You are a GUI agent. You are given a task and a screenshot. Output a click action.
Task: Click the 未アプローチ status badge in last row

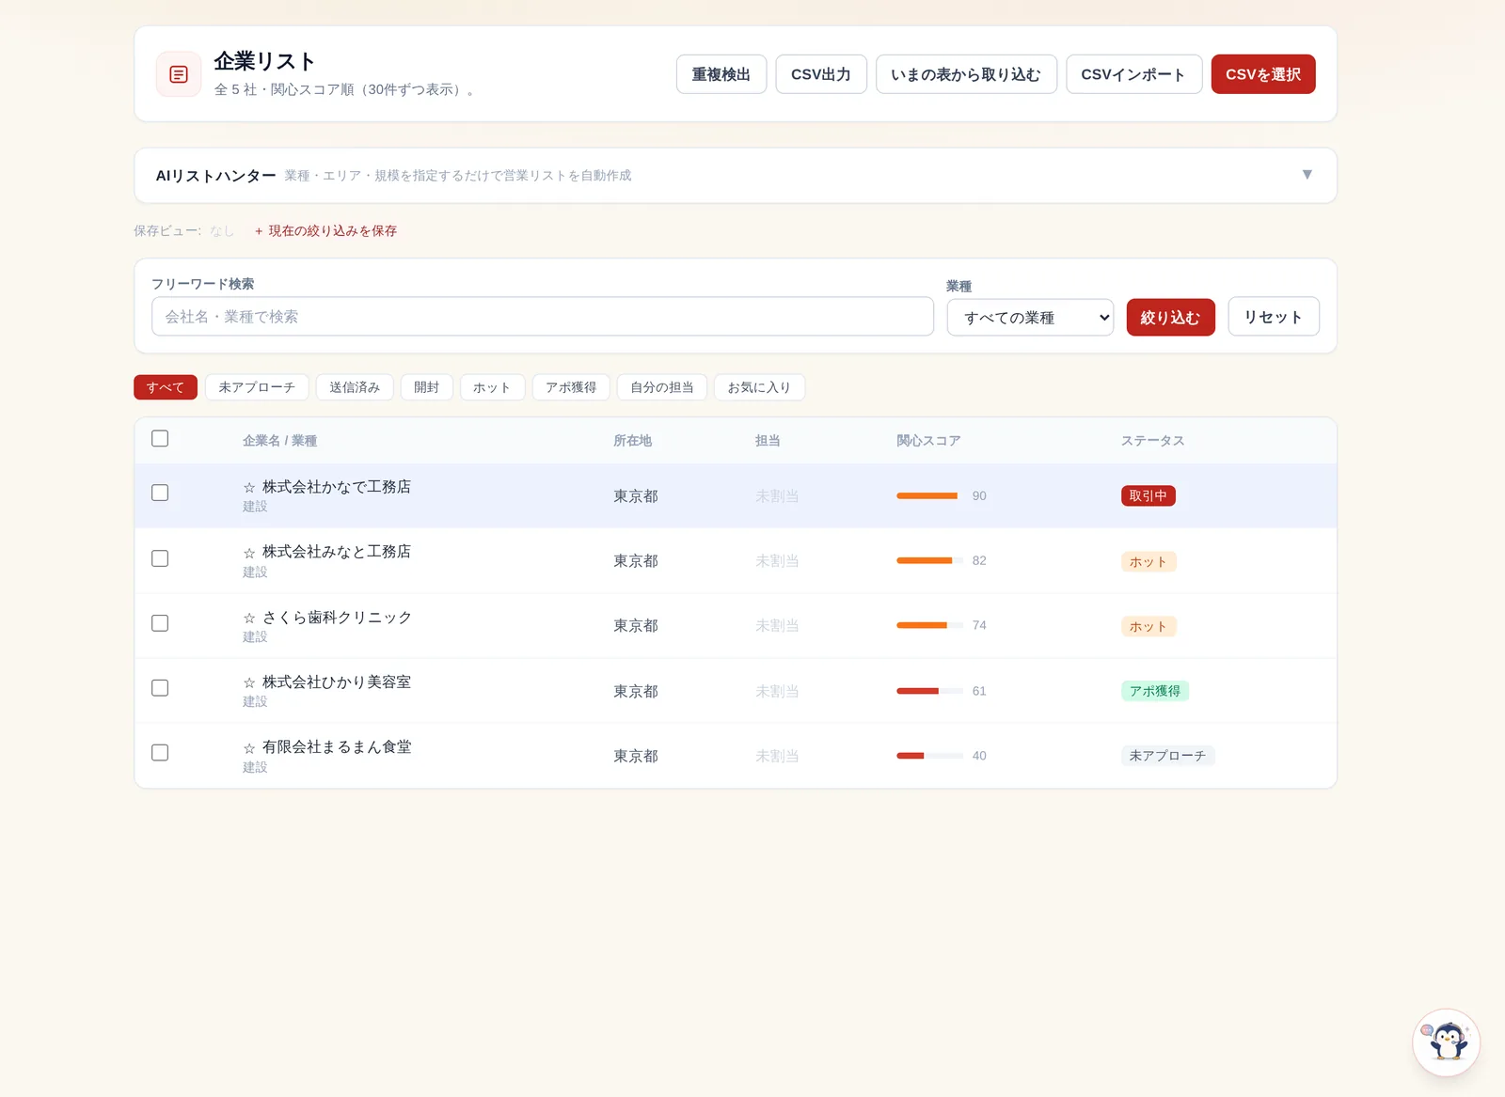point(1167,756)
